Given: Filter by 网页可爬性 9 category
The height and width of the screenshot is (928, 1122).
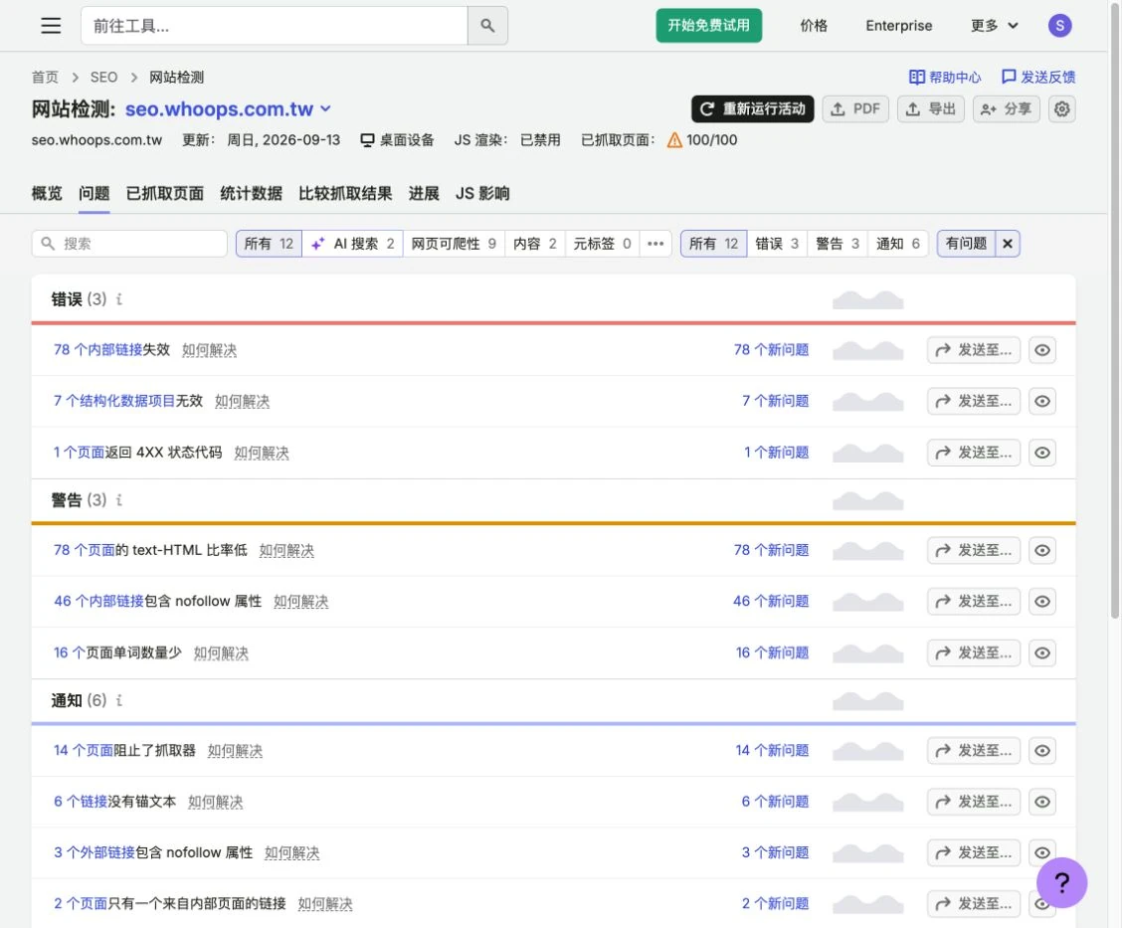Looking at the screenshot, I should click(x=454, y=244).
